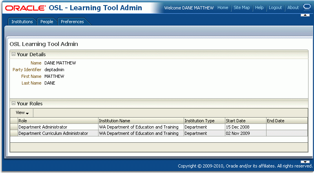Viewport: 314px width, 173px height.
Task: Collapse the Your Roles section
Action: pos(13,103)
